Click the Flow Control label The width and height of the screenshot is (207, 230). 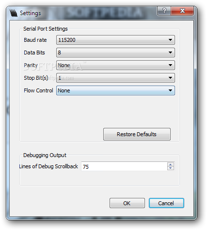pos(38,90)
